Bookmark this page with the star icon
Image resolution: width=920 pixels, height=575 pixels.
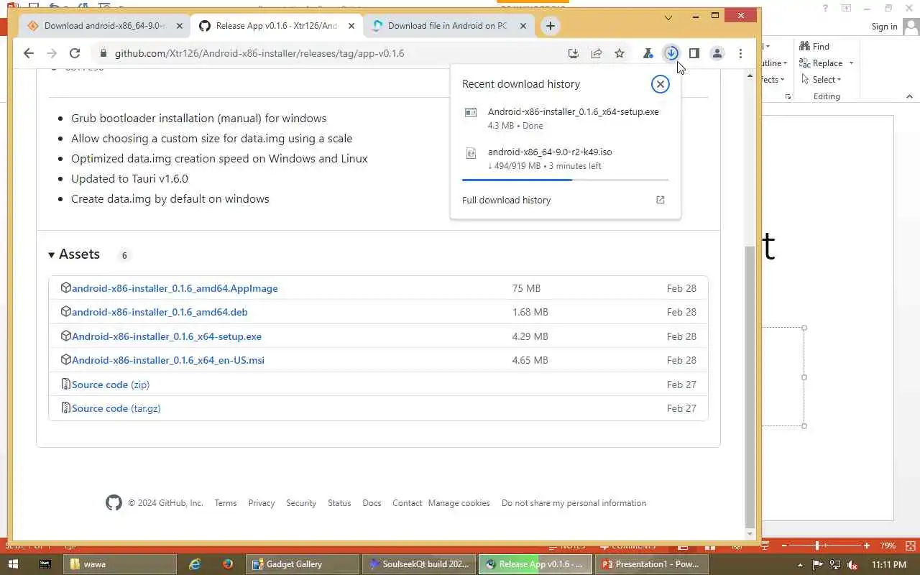620,53
